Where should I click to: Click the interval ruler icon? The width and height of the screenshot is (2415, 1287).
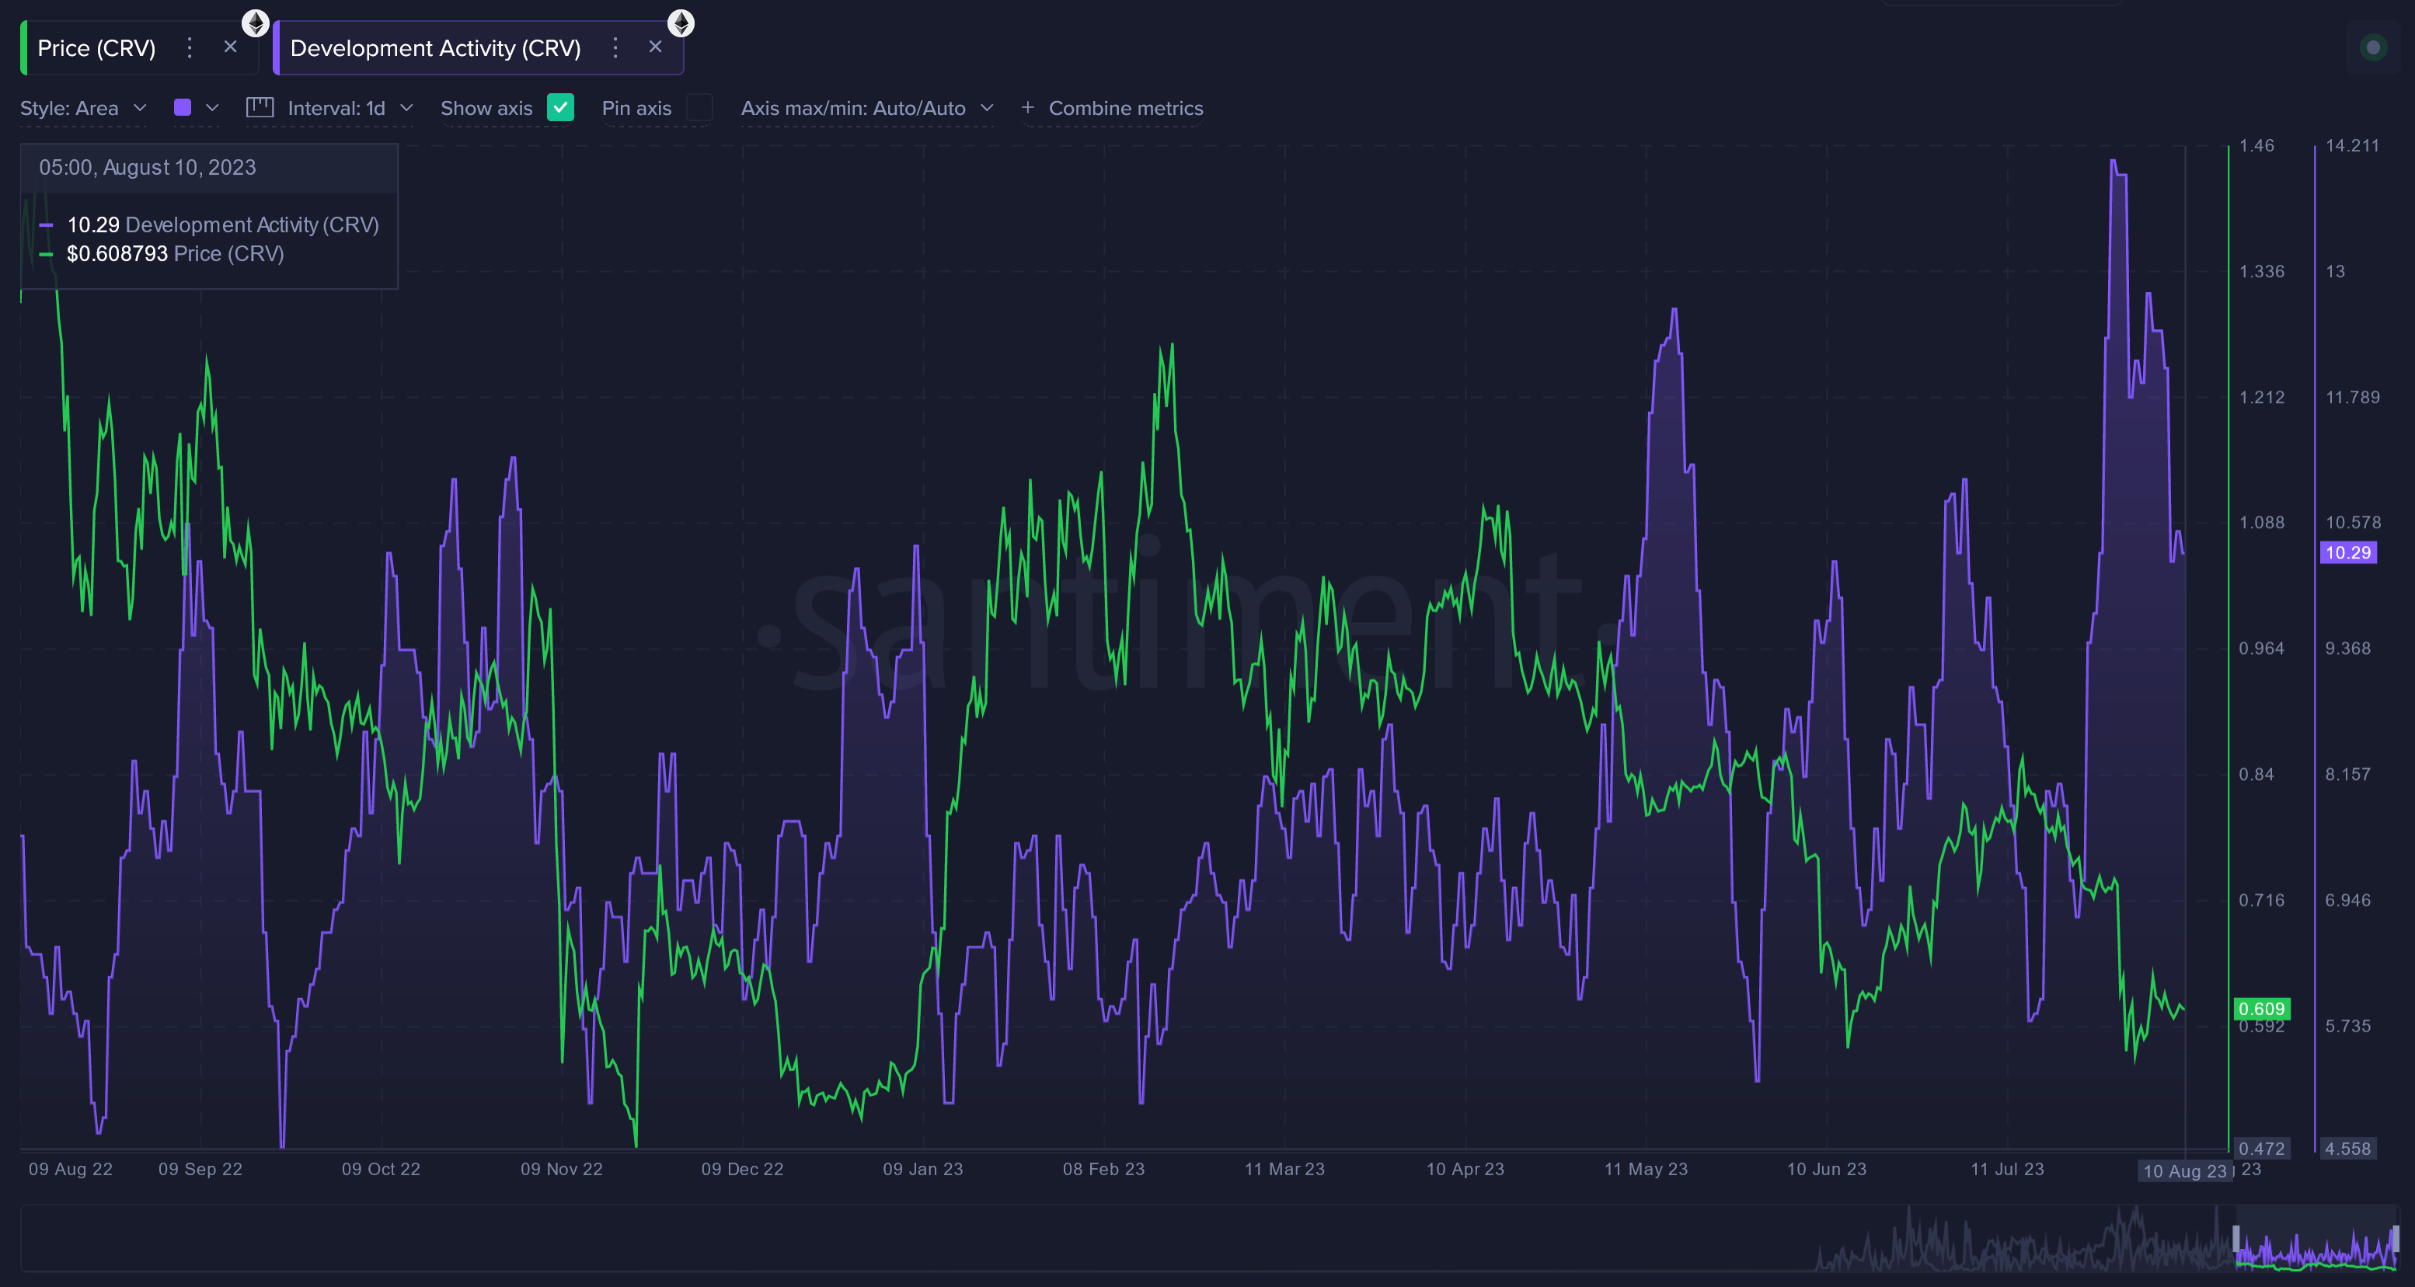(260, 108)
